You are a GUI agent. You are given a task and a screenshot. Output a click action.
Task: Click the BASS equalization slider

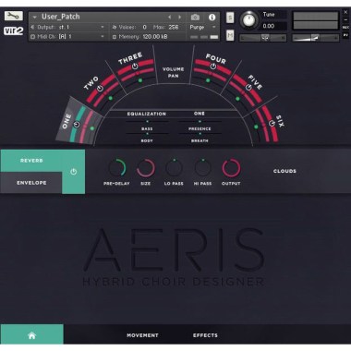tap(147, 122)
